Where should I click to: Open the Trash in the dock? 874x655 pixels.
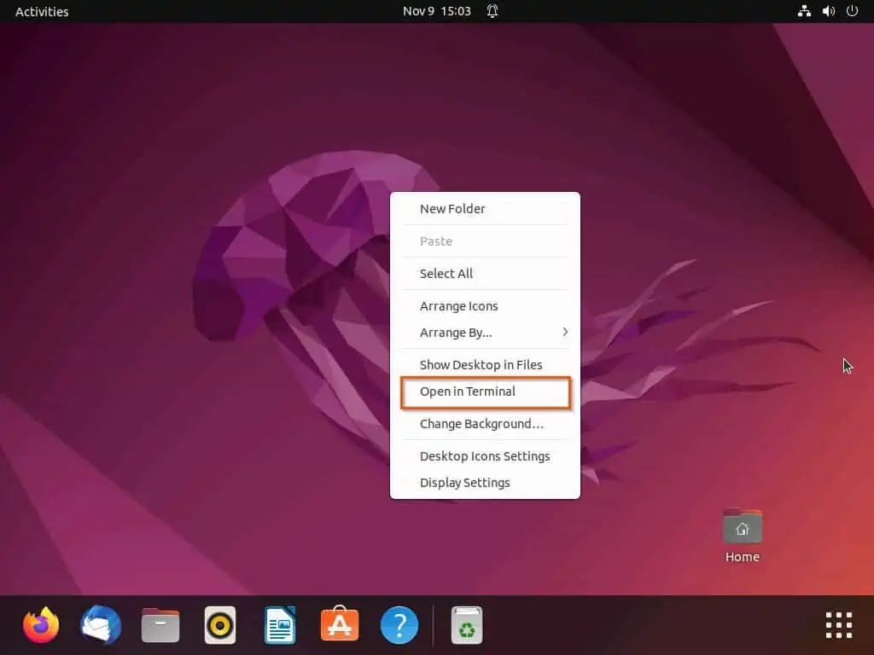(x=467, y=625)
